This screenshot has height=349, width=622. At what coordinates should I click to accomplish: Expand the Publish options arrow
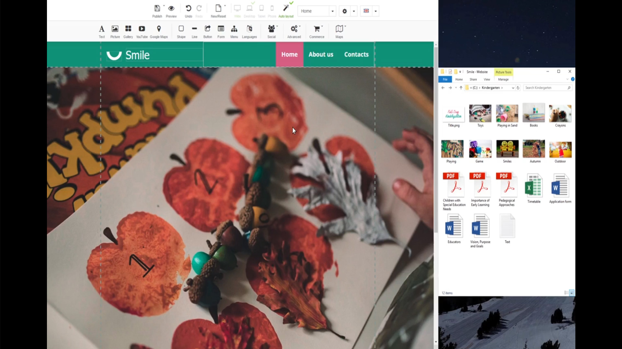pos(164,5)
